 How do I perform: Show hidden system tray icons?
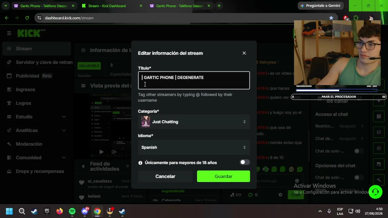pos(320,211)
